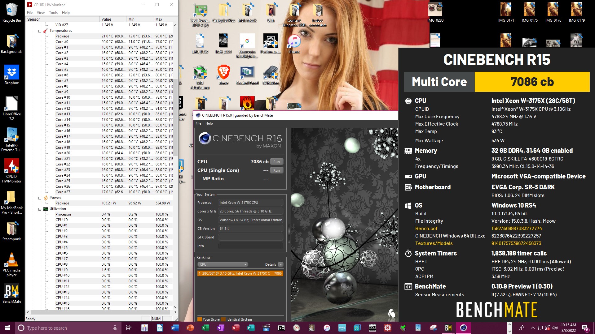
Task: Open the Dropbox desktop icon
Action: 11,75
